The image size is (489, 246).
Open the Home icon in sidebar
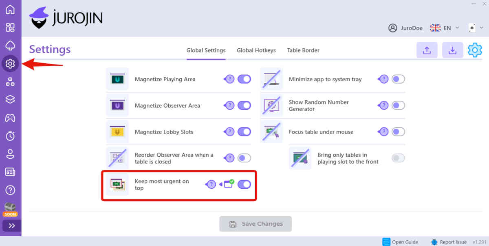click(x=10, y=10)
